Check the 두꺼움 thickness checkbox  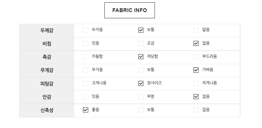[86, 30]
